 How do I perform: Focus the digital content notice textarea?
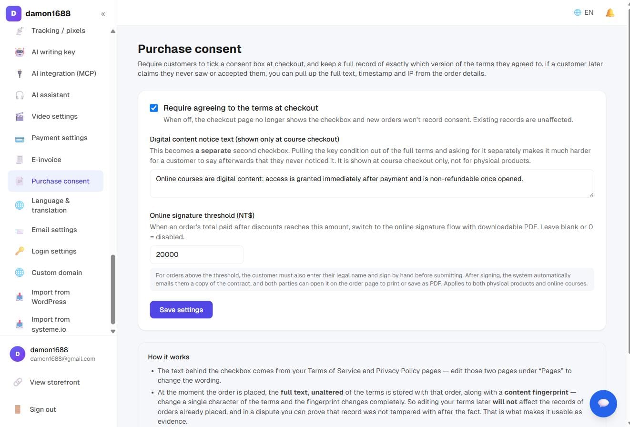point(372,183)
